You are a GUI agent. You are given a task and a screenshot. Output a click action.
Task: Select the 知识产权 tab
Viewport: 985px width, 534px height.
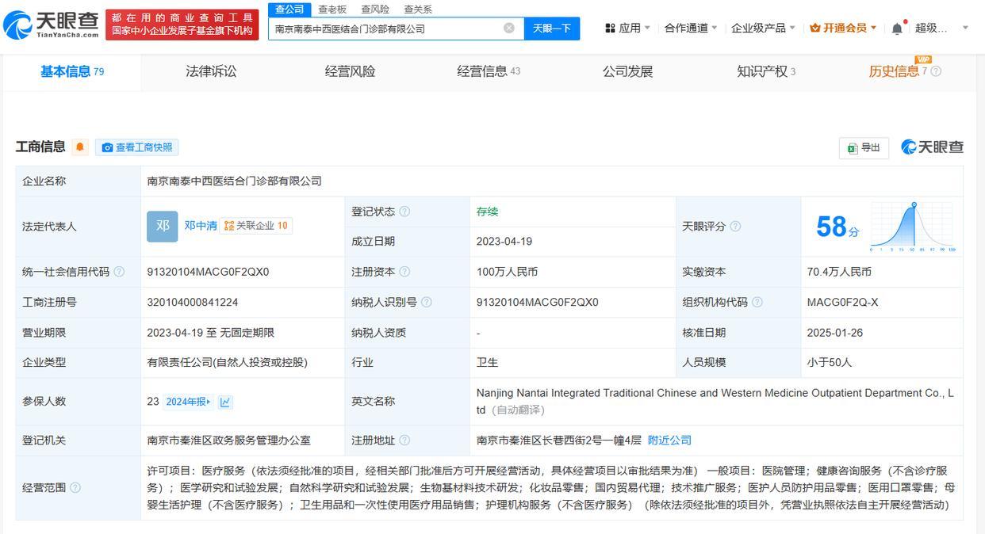click(x=766, y=71)
